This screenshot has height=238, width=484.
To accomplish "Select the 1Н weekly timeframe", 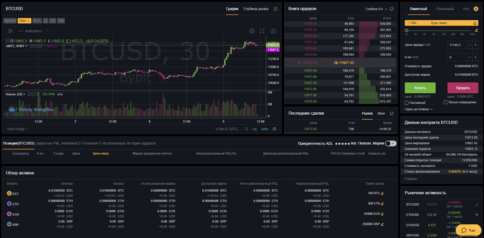I will [52, 21].
